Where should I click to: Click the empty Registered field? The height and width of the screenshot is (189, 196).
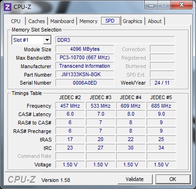162,57
